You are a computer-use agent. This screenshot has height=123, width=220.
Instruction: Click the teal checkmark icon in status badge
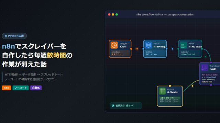point(113,106)
